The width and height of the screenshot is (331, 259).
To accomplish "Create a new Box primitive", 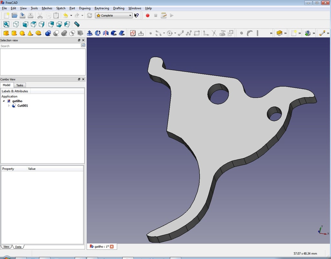I will click(5, 33).
